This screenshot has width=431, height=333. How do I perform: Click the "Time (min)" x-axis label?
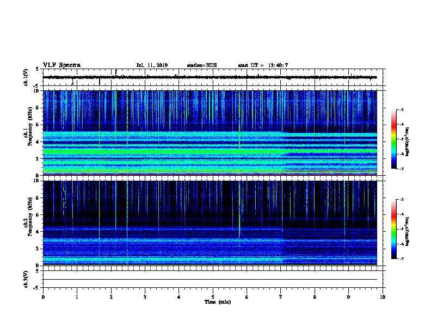point(218,302)
